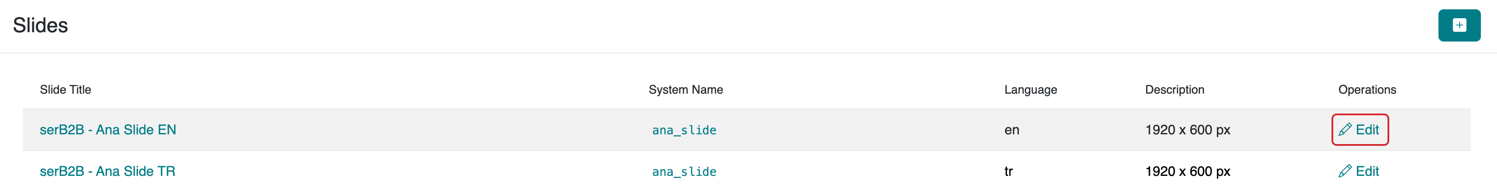Click the Language column header
1497x189 pixels.
click(x=1030, y=90)
